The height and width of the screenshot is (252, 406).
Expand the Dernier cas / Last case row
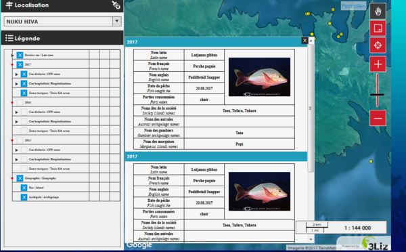(12, 56)
